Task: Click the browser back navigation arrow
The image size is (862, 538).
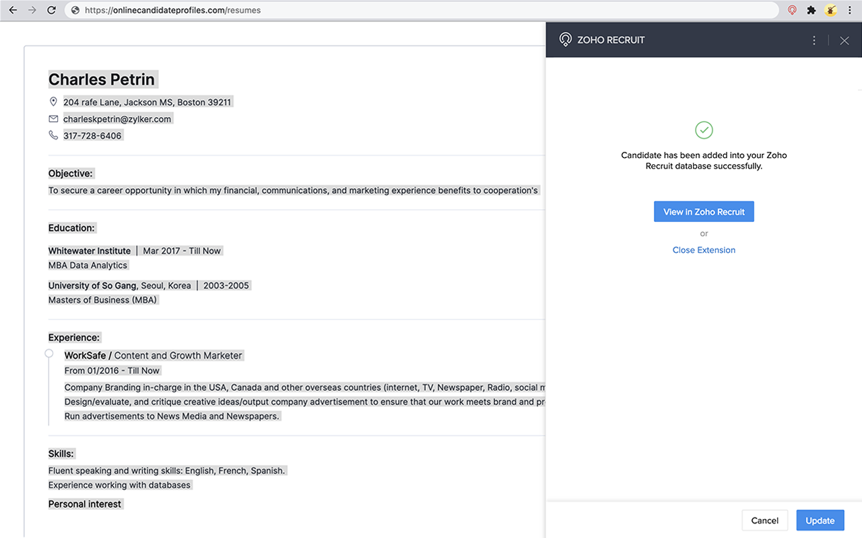Action: pos(12,10)
